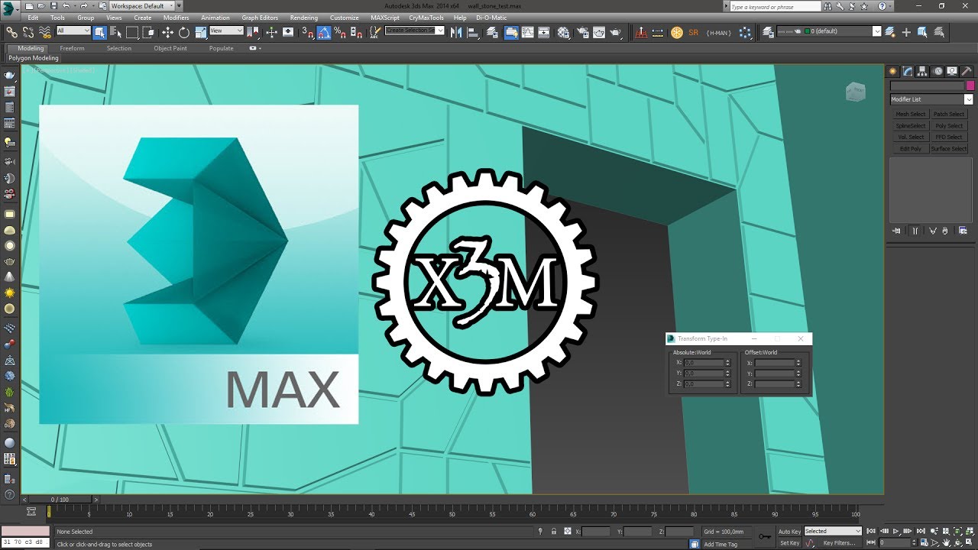Open the Curve Editor icon

[x=527, y=32]
